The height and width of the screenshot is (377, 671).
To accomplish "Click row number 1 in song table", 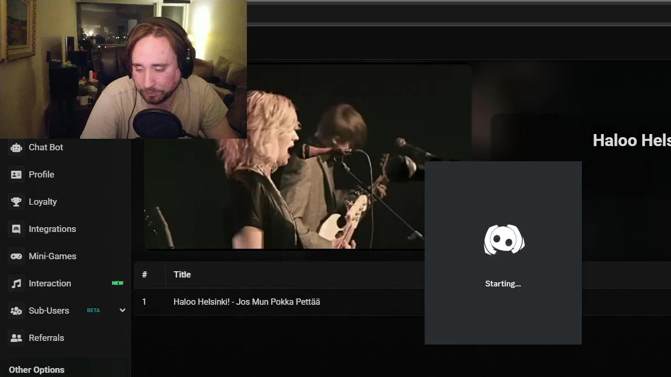I will pos(144,302).
